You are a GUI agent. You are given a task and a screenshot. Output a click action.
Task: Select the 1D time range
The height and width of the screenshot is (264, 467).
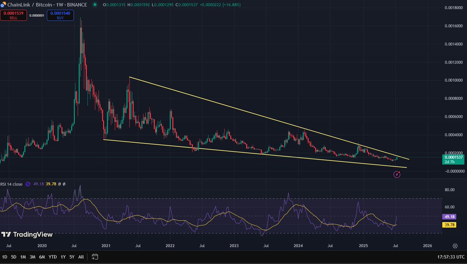pos(4,257)
